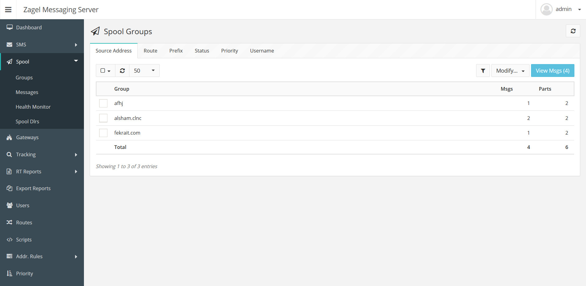Expand the Addr. Rules submenu arrow
586x286 pixels.
point(76,257)
